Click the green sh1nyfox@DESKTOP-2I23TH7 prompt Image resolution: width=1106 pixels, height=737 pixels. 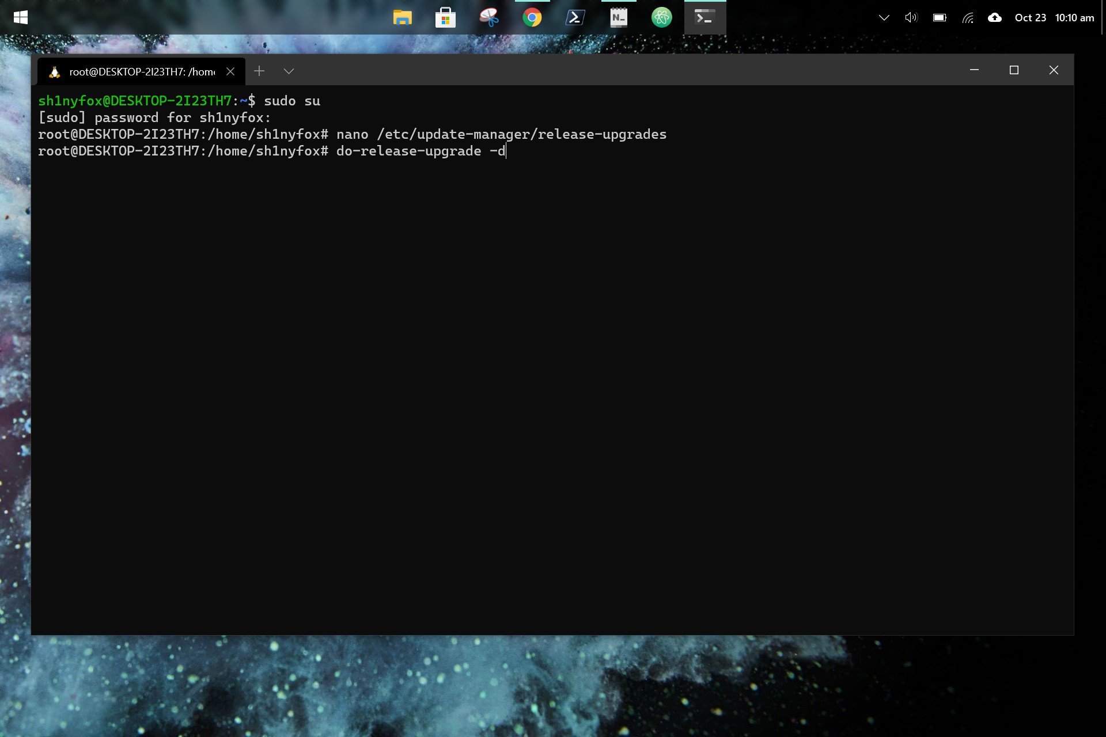pos(135,101)
